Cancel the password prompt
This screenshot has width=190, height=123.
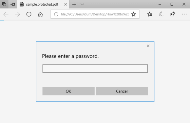coord(122,91)
